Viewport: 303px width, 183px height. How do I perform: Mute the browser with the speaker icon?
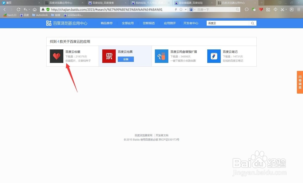pos(275,9)
